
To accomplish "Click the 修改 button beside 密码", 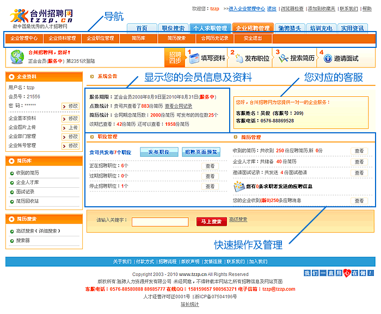I will [71, 106].
